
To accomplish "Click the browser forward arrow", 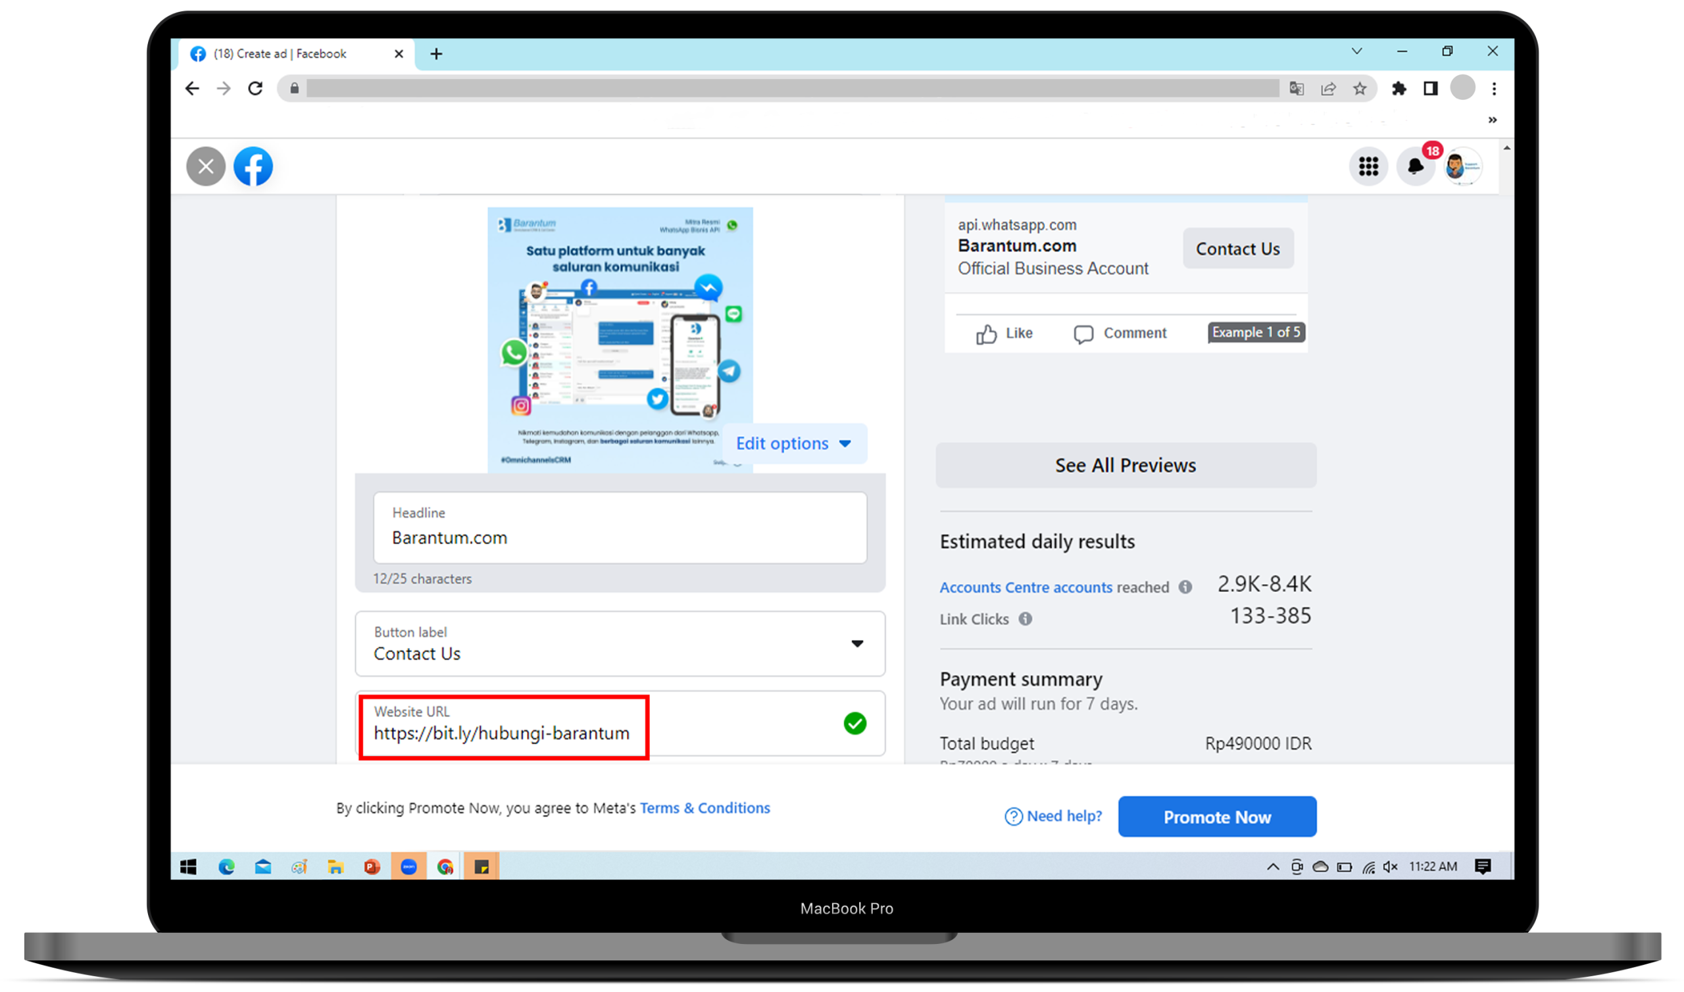I will pyautogui.click(x=224, y=88).
